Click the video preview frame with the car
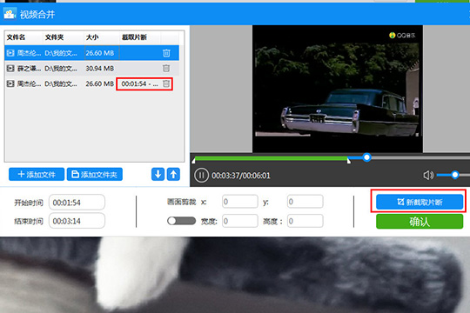This screenshot has height=313, width=470. (338, 89)
